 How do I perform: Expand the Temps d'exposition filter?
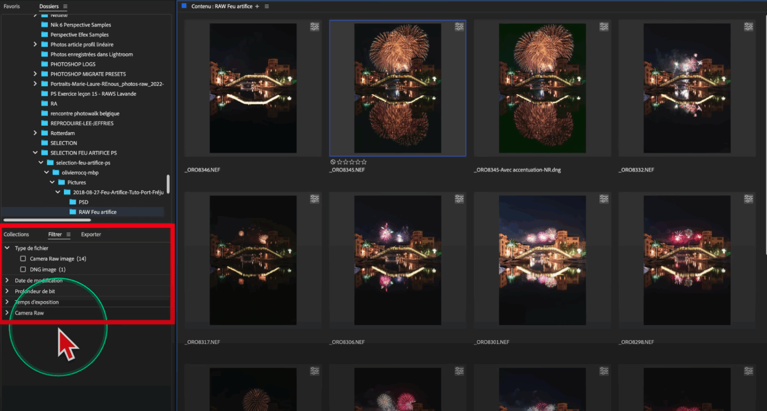click(6, 302)
